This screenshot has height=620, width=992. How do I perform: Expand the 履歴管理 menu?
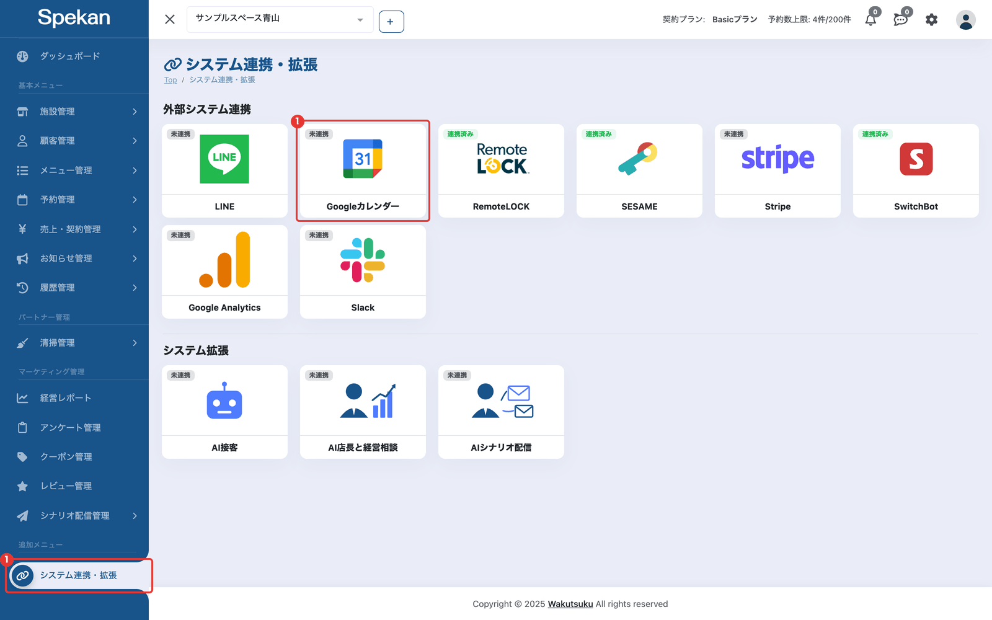[74, 288]
